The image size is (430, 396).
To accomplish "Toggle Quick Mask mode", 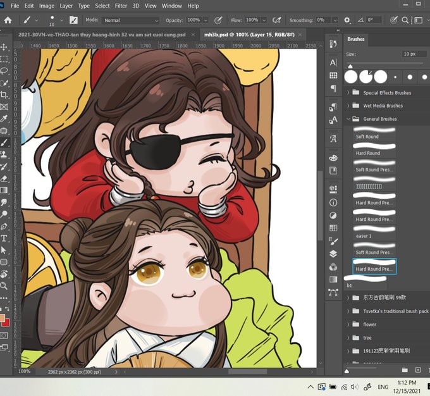I will coord(4,335).
